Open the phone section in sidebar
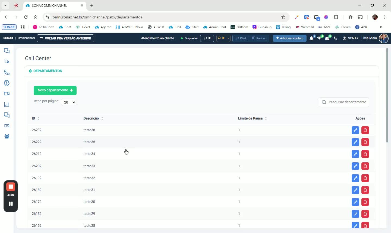The height and width of the screenshot is (233, 391). (7, 72)
